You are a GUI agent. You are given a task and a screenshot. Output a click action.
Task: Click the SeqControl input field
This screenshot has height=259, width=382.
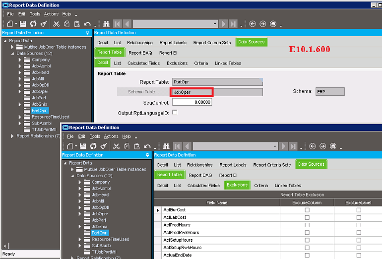click(x=192, y=102)
